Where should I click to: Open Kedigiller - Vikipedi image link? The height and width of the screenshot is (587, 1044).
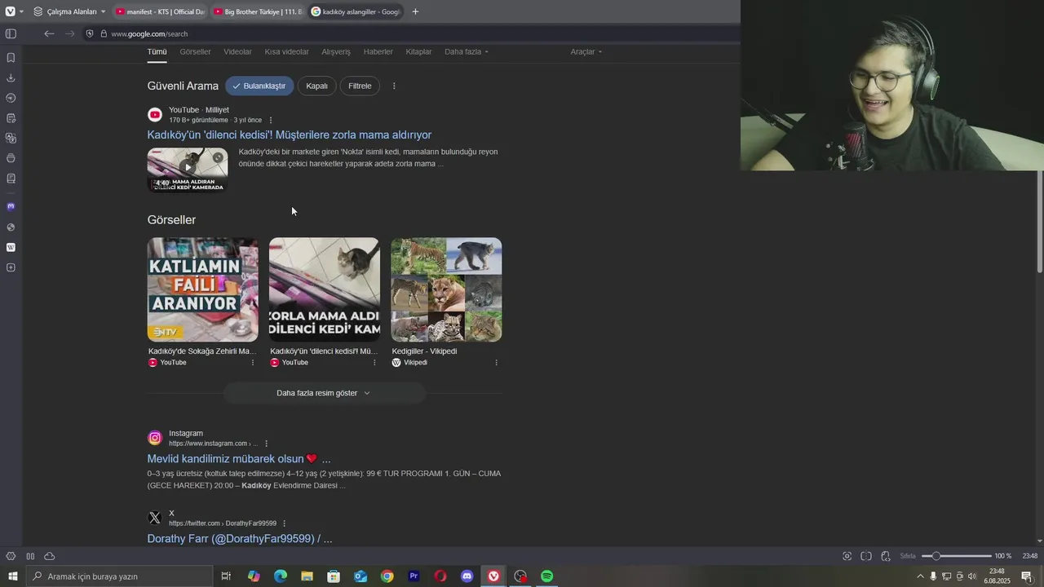click(424, 351)
